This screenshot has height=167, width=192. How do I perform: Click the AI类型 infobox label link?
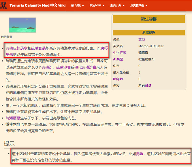click(118, 59)
